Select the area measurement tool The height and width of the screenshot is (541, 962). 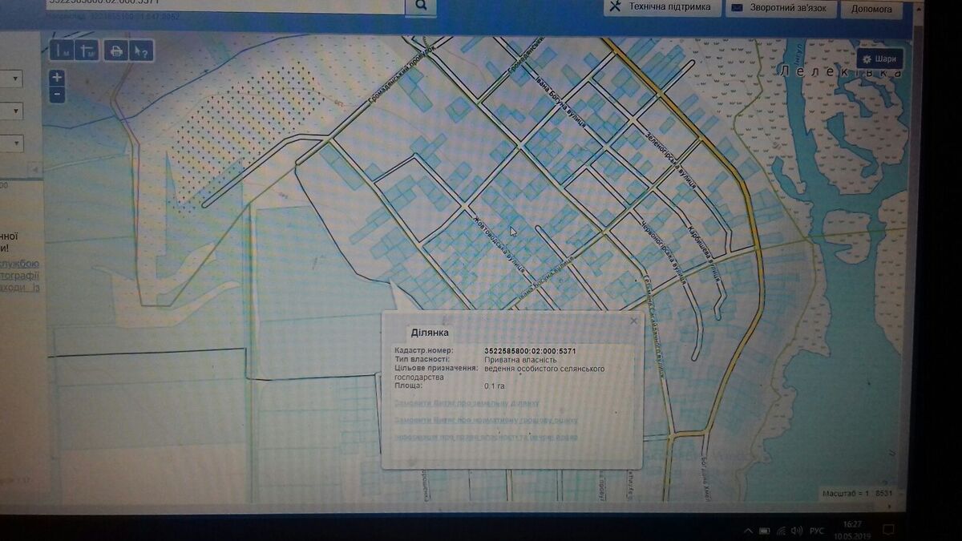[87, 51]
